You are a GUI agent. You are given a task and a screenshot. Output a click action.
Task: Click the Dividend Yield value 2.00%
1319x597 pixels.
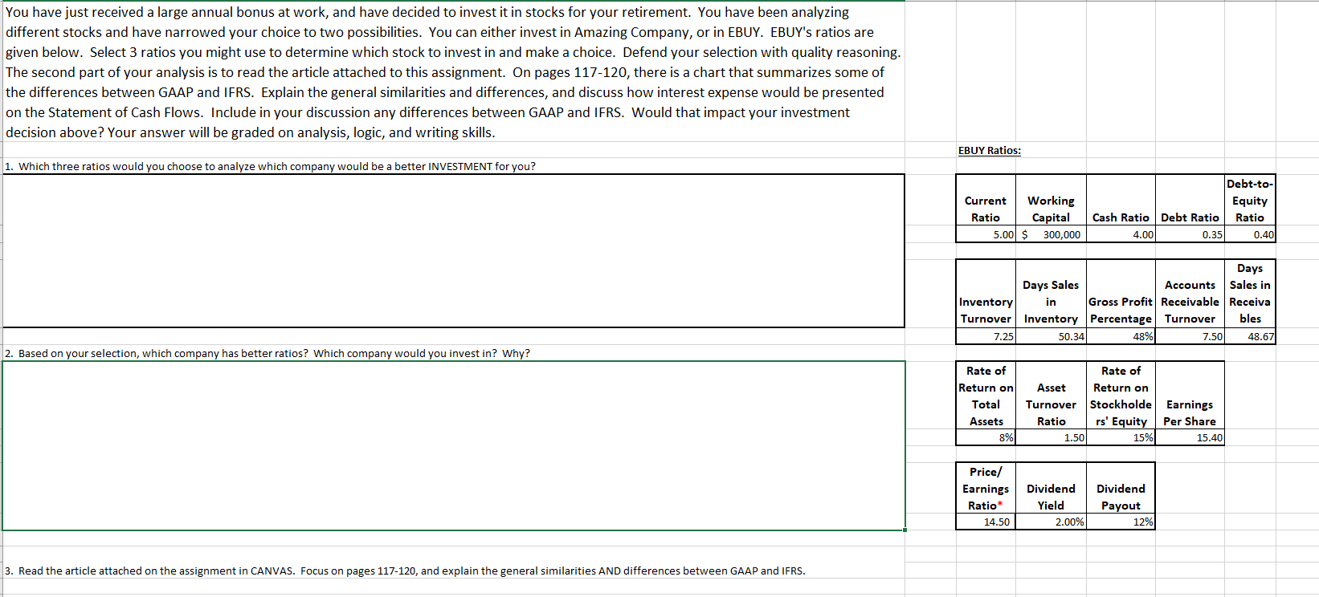click(1051, 522)
